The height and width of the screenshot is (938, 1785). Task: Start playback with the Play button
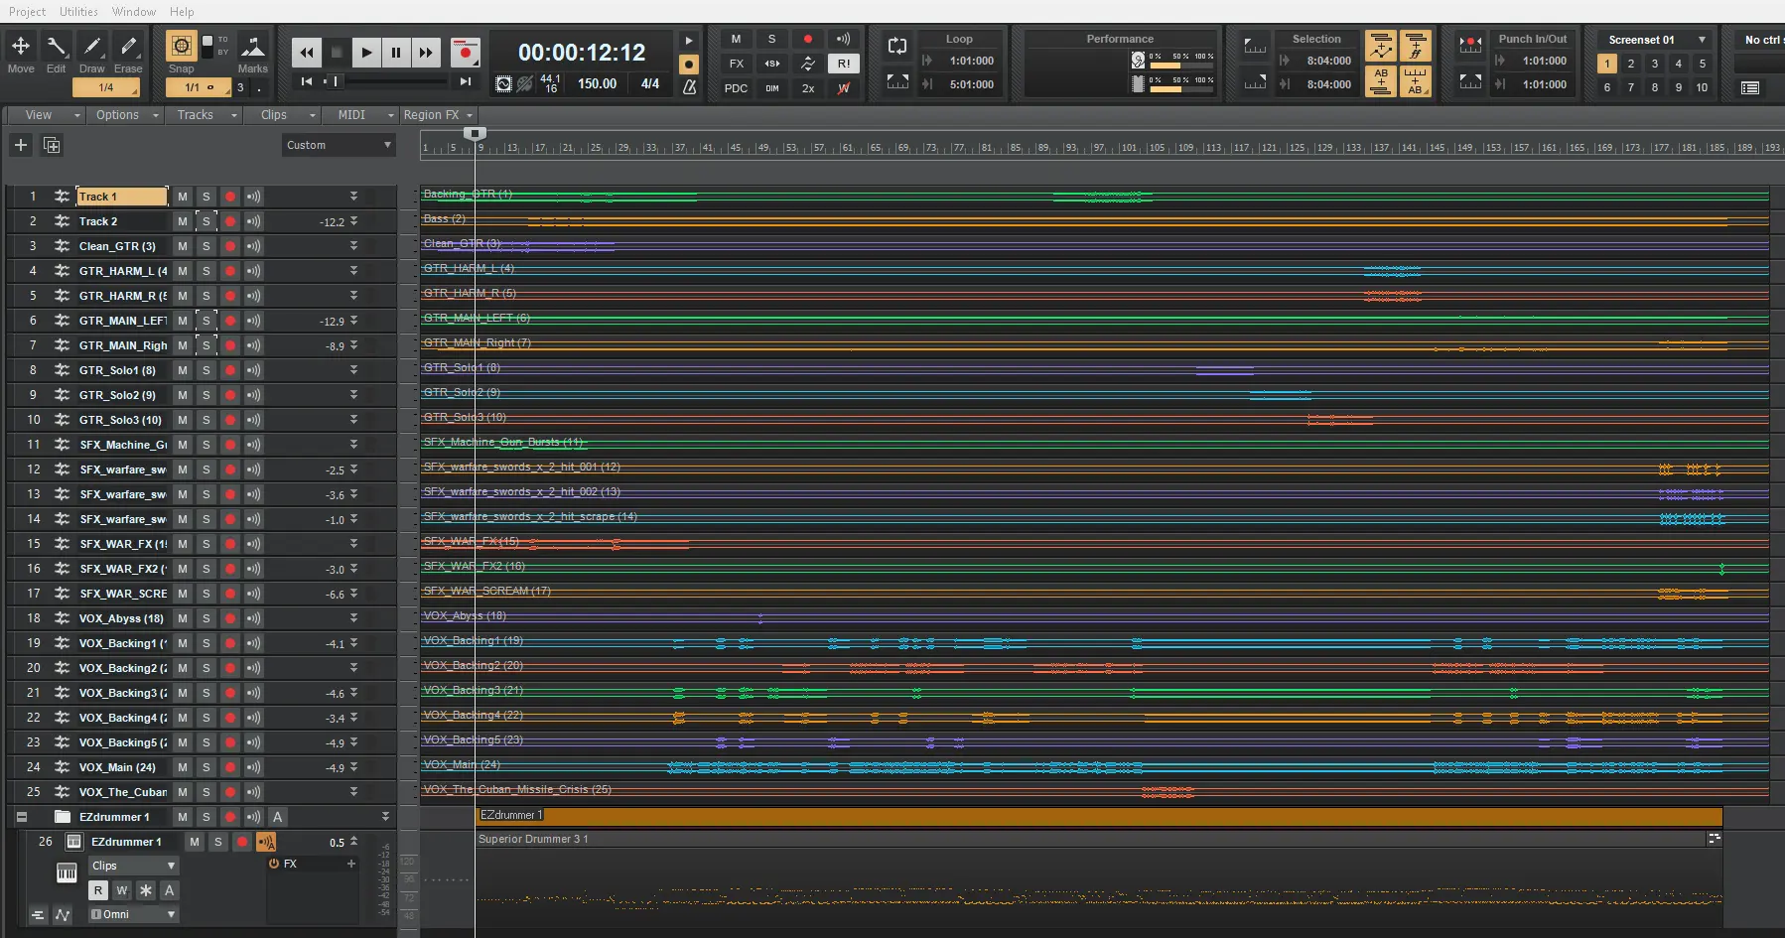tap(366, 53)
